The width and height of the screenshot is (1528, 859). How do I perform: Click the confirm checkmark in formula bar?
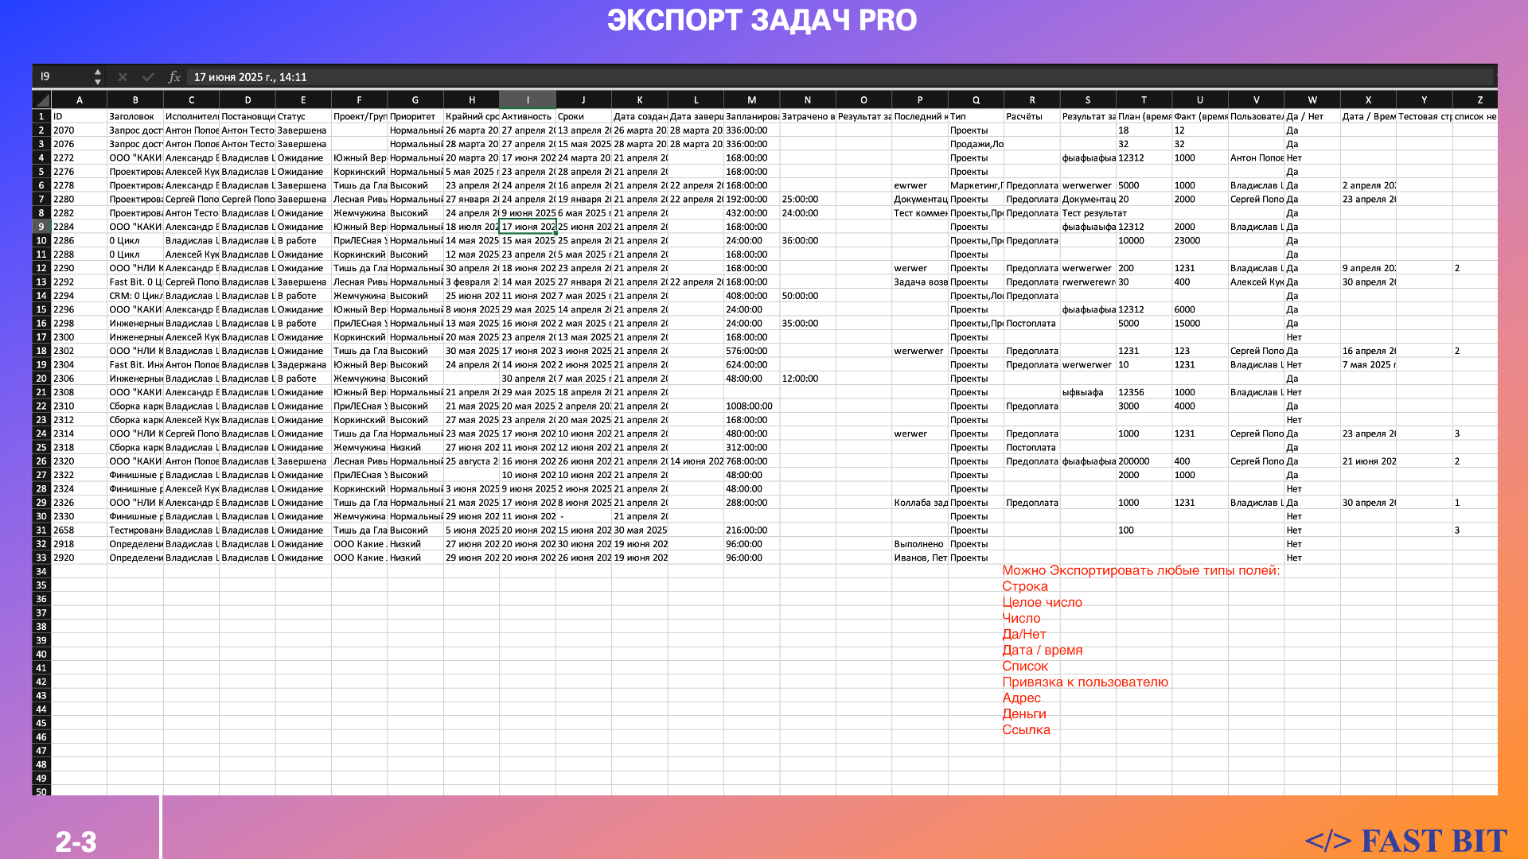pyautogui.click(x=148, y=77)
